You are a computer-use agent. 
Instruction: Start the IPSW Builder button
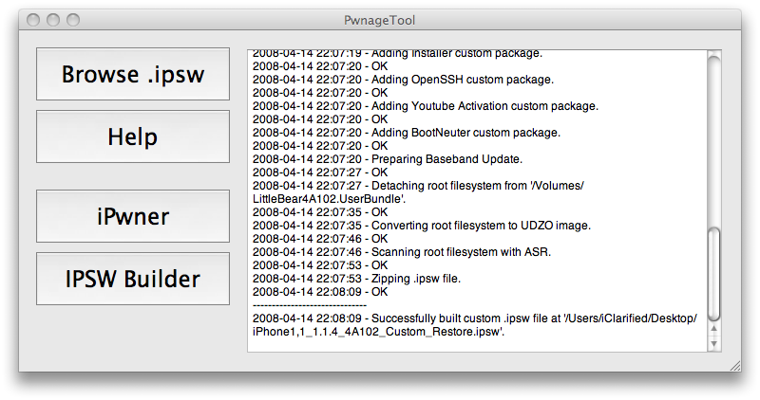[x=133, y=279]
